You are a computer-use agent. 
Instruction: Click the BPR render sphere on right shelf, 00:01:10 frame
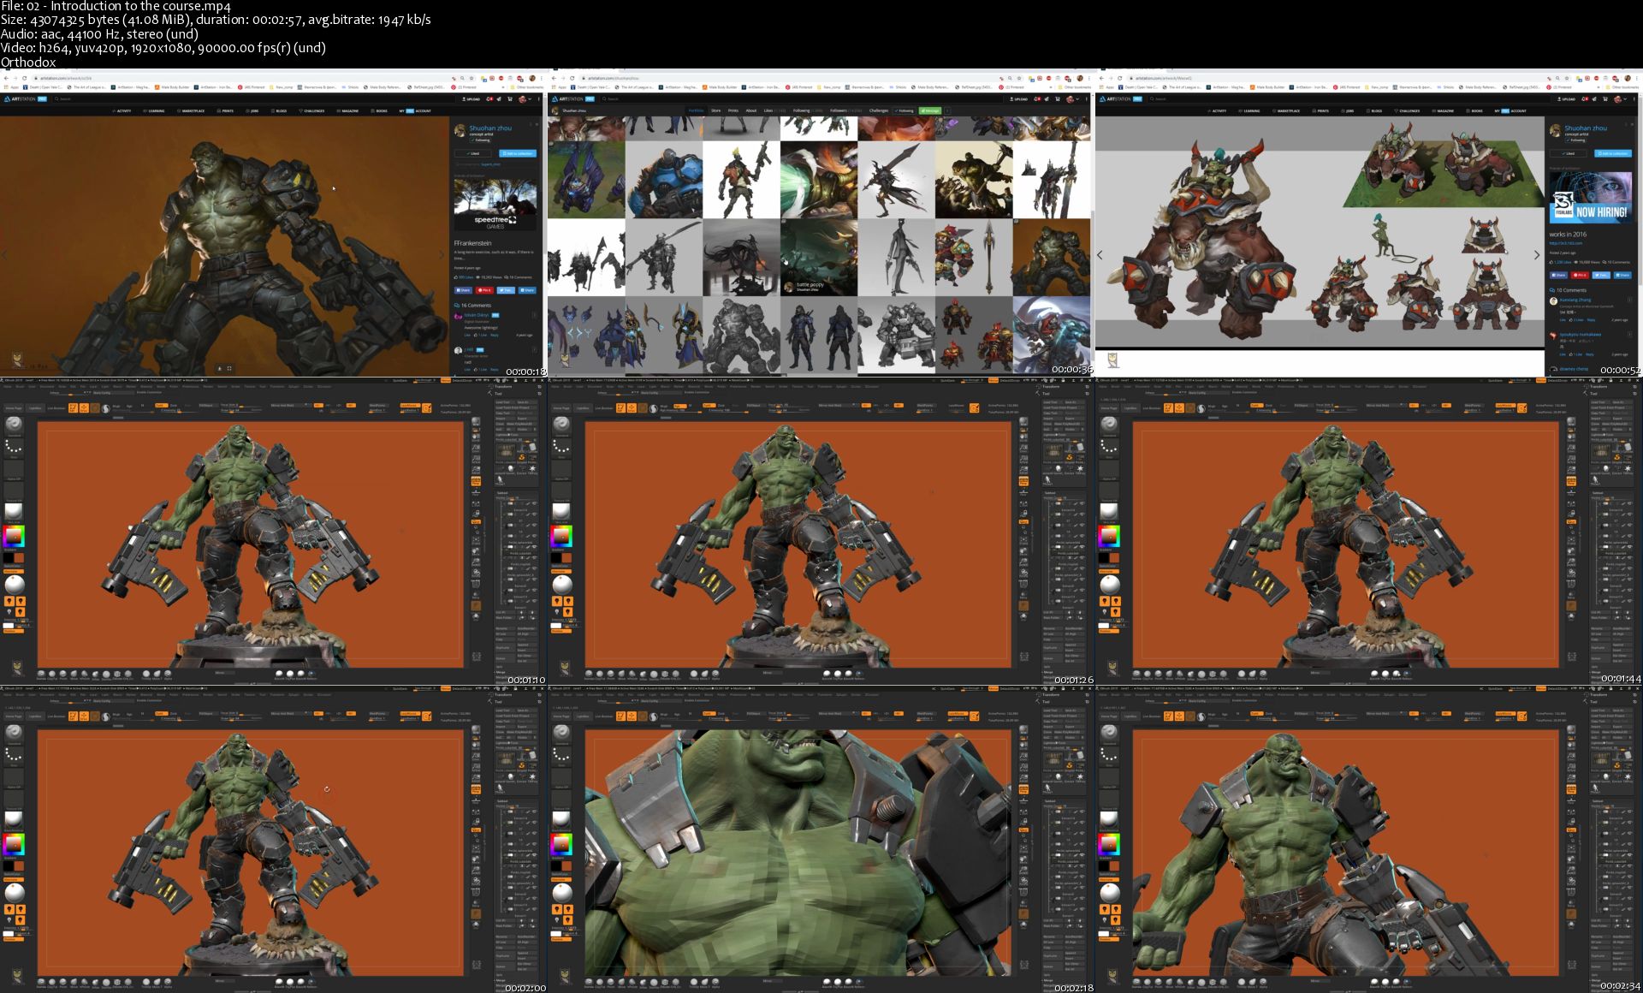pos(476,421)
